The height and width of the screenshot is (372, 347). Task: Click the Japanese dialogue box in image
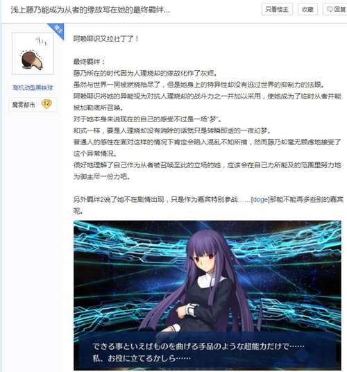pos(208,352)
